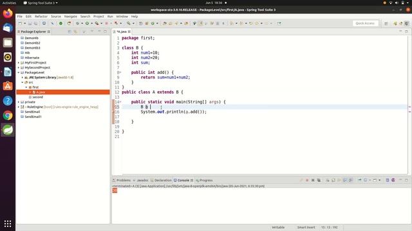Viewport: 412px width, 231px height.
Task: Expand the private project node
Action: (19, 102)
